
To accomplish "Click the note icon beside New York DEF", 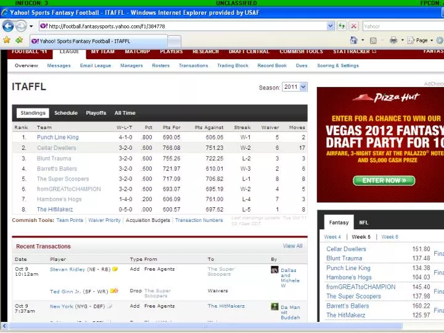I will pos(109,306).
